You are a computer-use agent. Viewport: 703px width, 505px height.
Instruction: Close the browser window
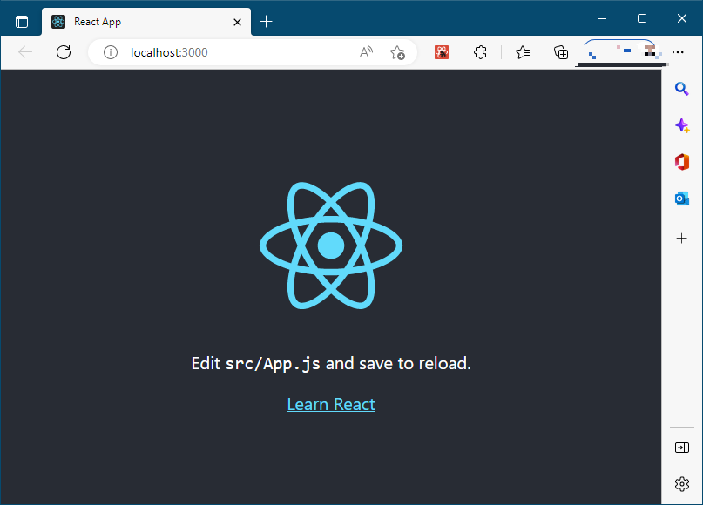pos(682,18)
